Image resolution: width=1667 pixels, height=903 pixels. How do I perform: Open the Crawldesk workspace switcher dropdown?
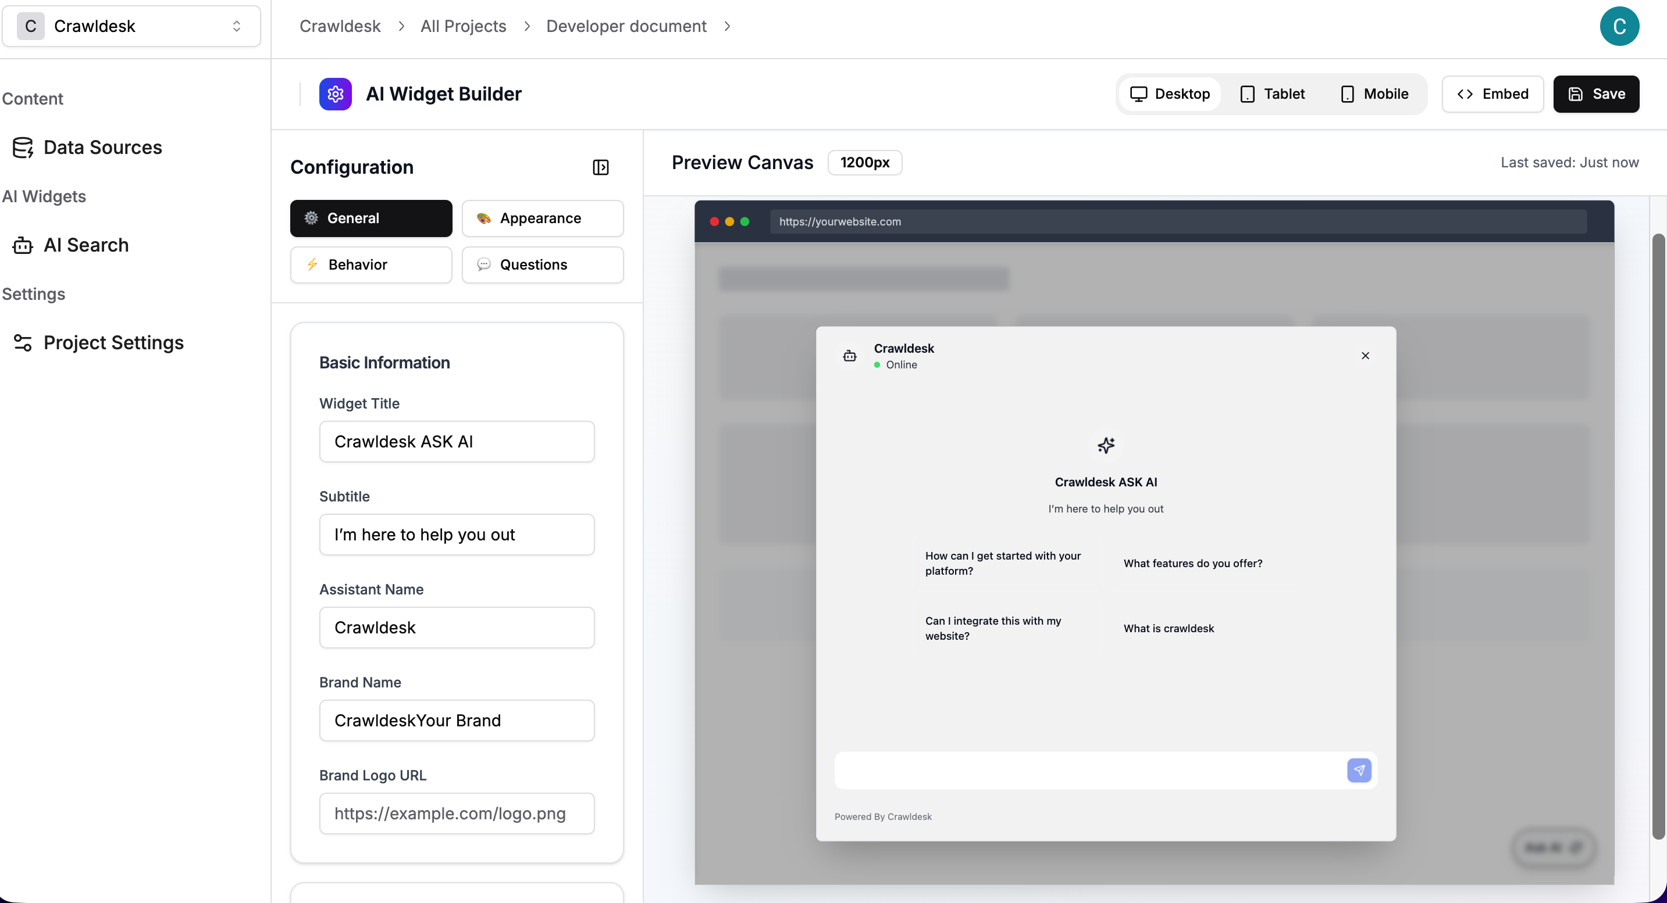coord(131,27)
